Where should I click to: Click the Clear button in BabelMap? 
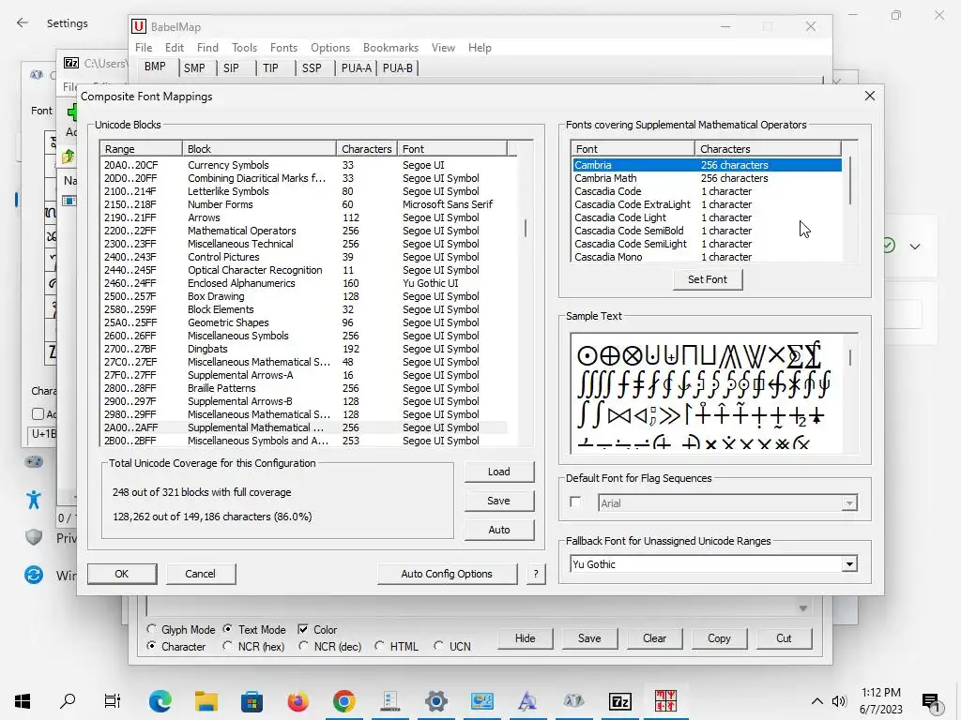click(654, 637)
